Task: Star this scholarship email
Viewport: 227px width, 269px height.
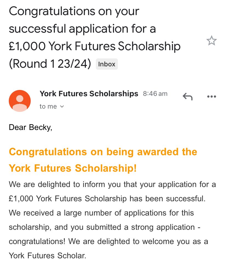Action: click(211, 41)
